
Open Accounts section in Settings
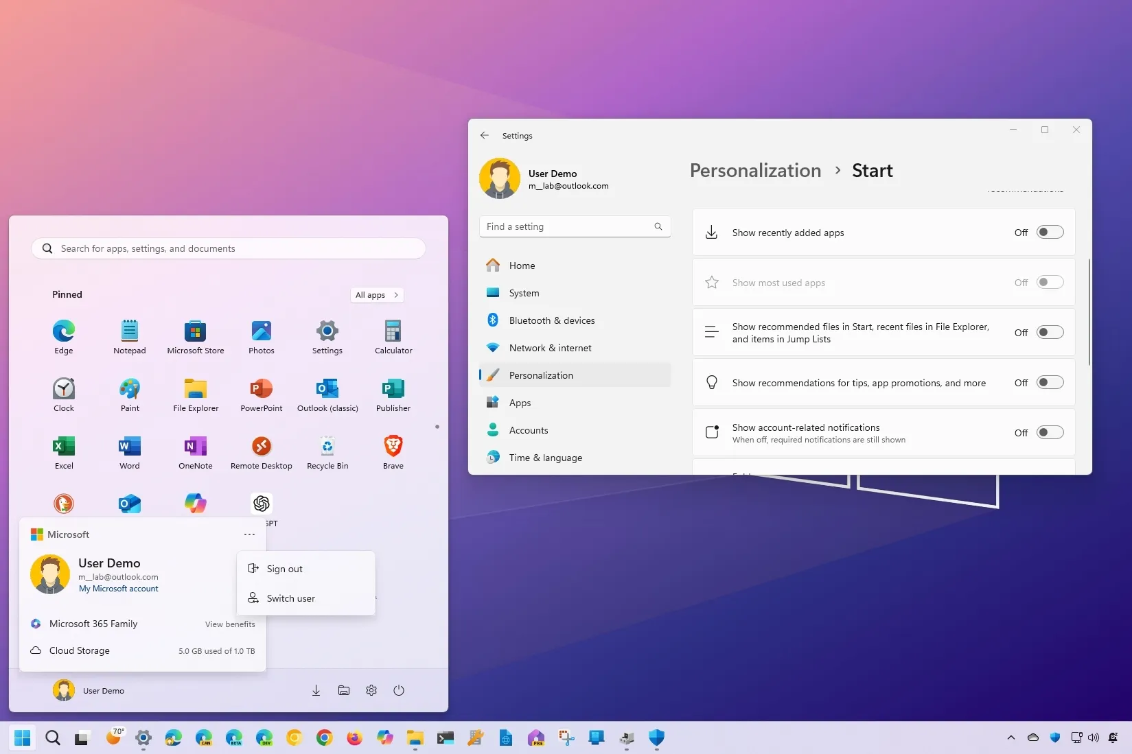tap(575, 430)
